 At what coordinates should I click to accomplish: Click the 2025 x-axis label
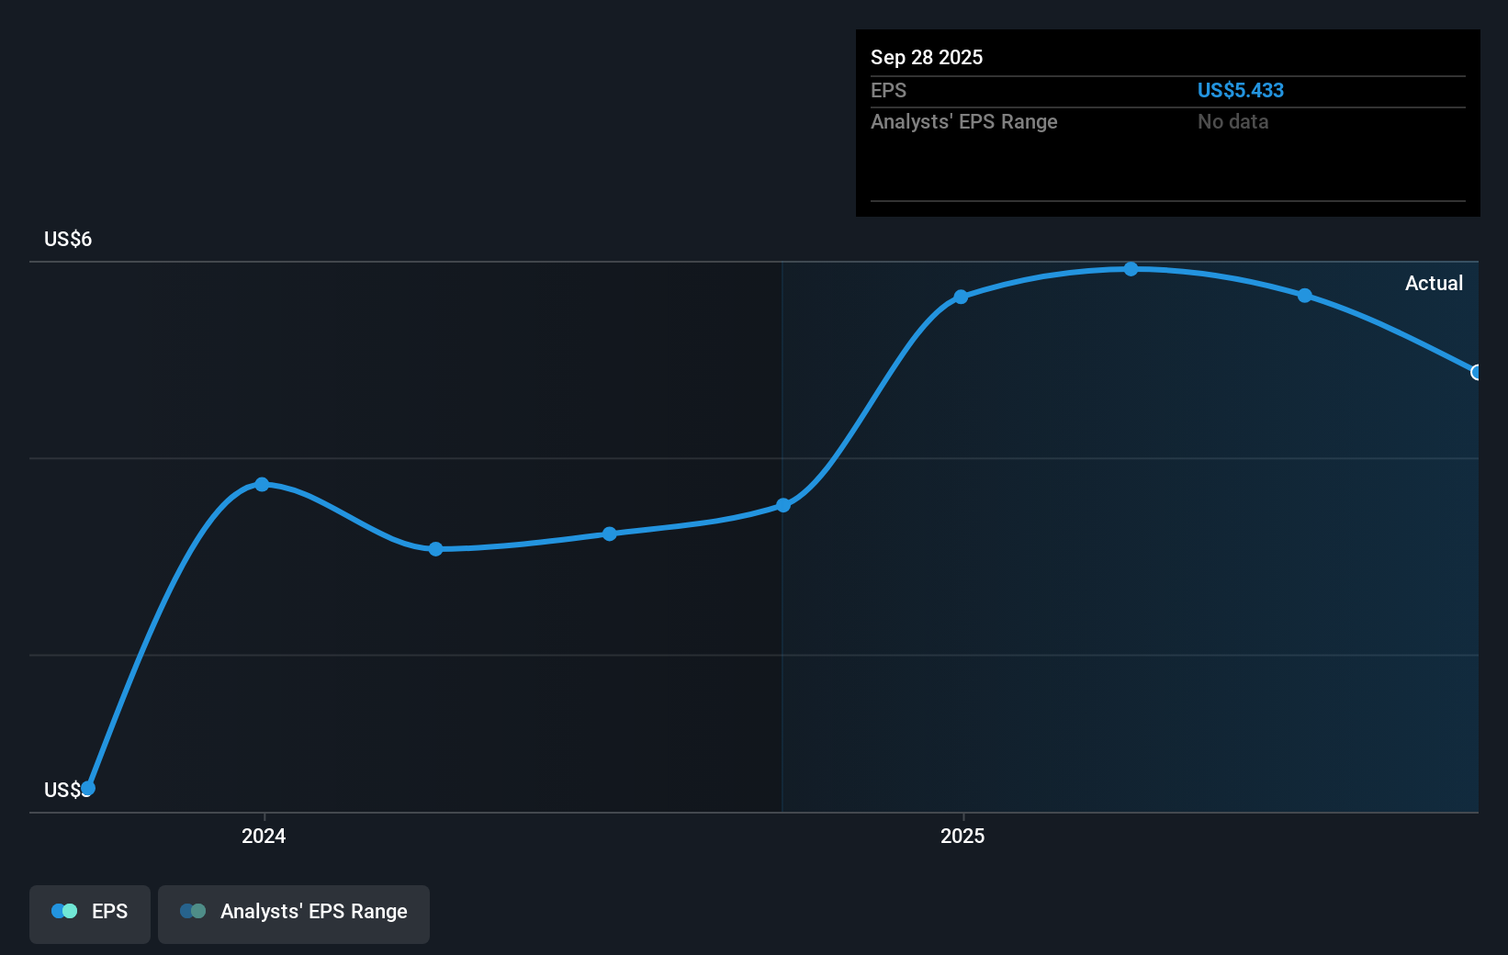tap(962, 836)
